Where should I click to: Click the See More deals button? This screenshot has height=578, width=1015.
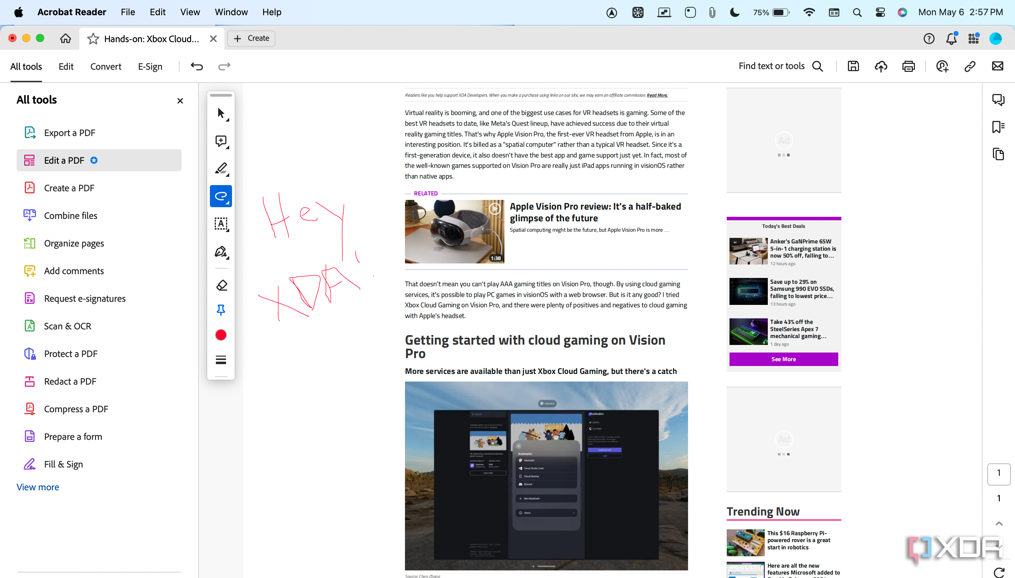coord(783,359)
